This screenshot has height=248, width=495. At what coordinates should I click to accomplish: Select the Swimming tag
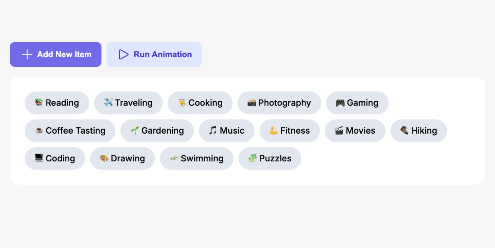click(197, 158)
